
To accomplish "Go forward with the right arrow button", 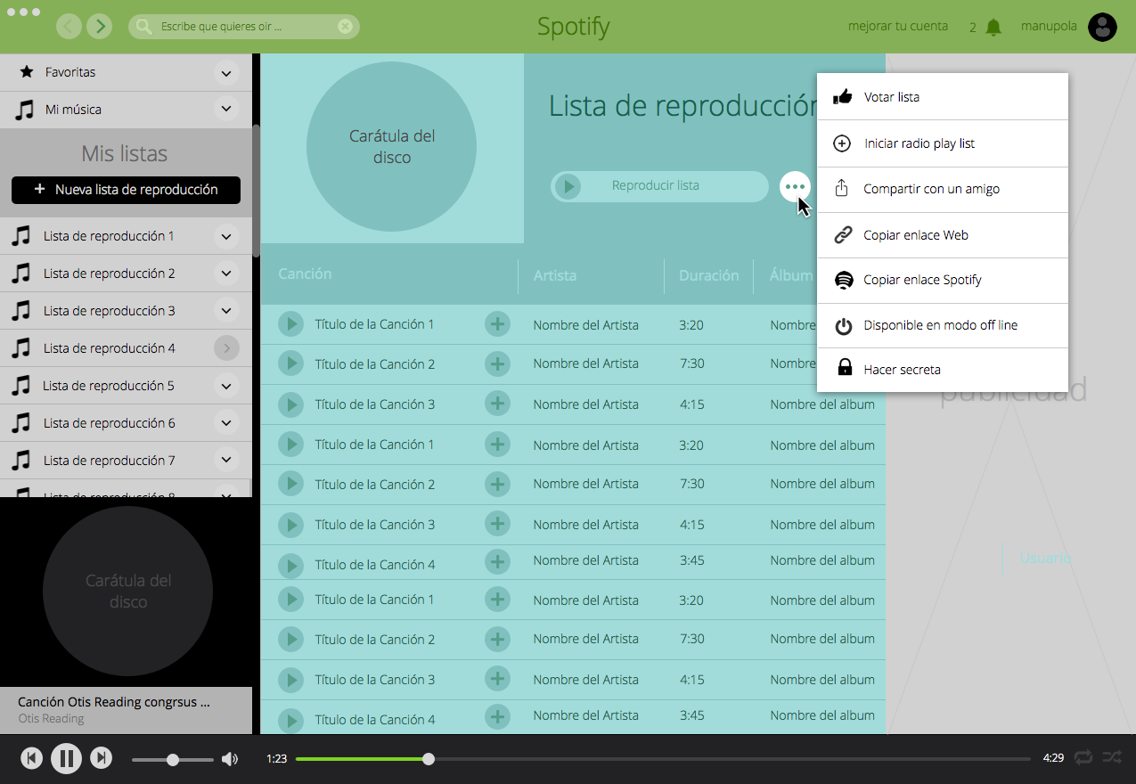I will coord(100,26).
